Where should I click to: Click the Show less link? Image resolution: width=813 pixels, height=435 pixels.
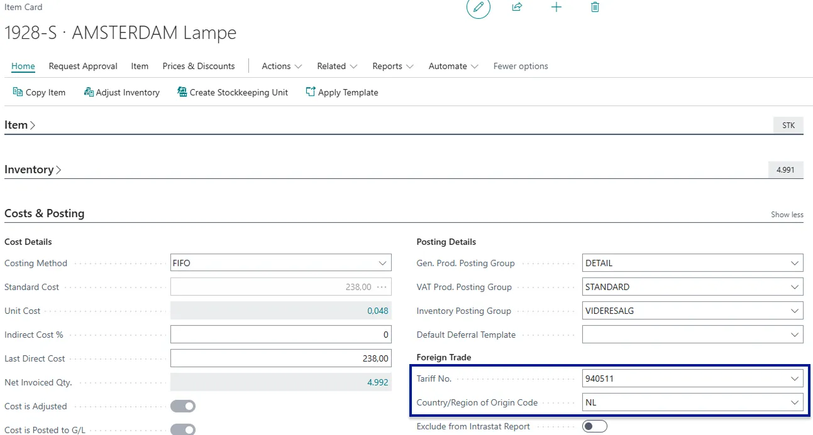pyautogui.click(x=787, y=215)
